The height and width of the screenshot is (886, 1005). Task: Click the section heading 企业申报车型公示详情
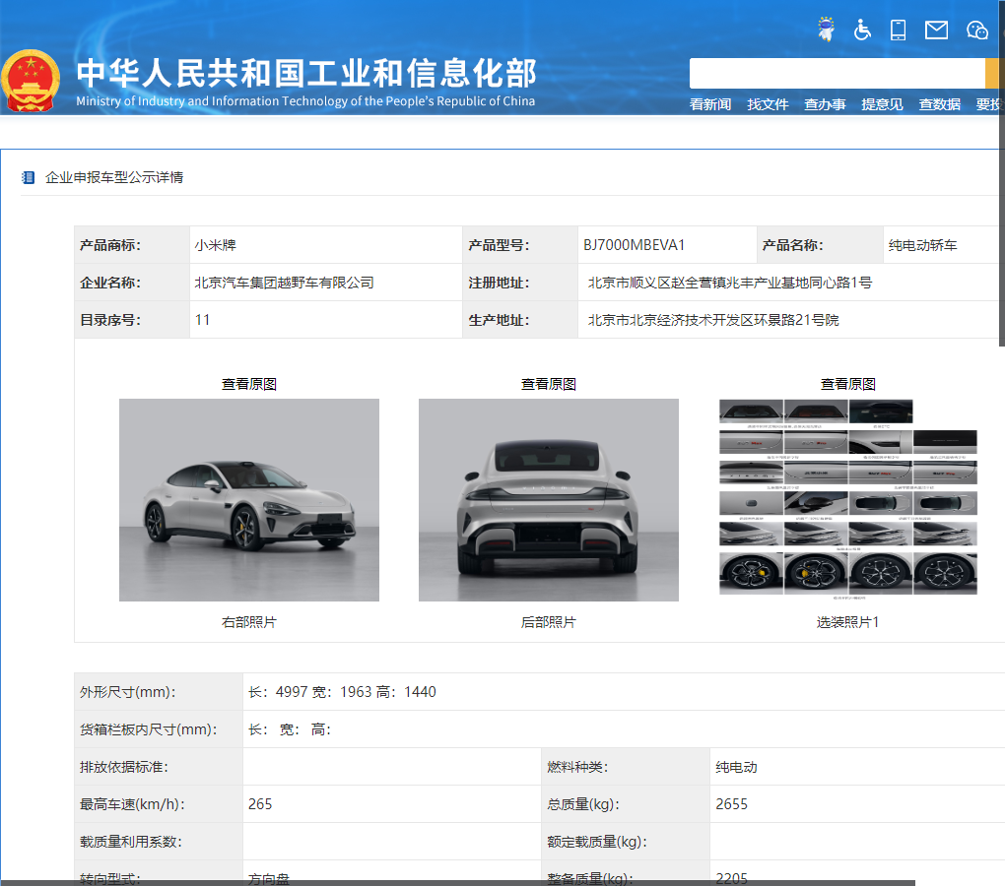tap(114, 177)
